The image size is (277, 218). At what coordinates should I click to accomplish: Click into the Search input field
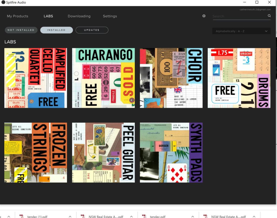coord(238,16)
